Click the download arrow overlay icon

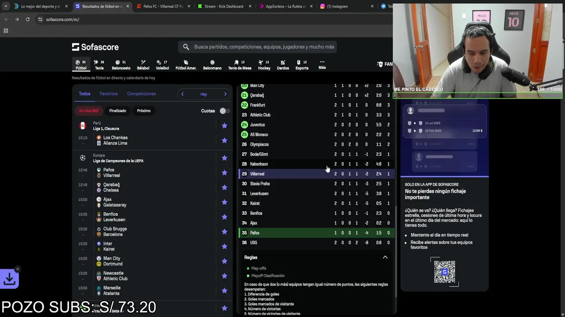[9, 279]
